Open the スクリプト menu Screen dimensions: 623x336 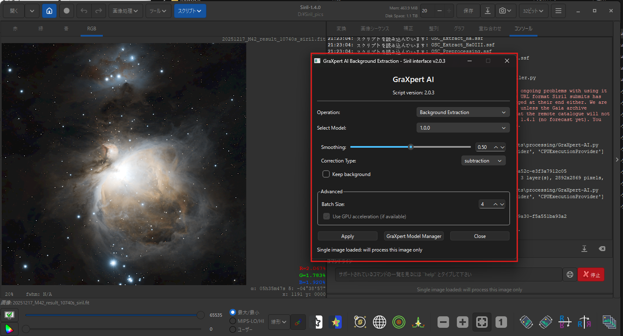click(x=190, y=11)
